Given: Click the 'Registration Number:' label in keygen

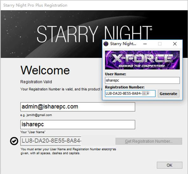Looking at the screenshot, I should 125,87.
